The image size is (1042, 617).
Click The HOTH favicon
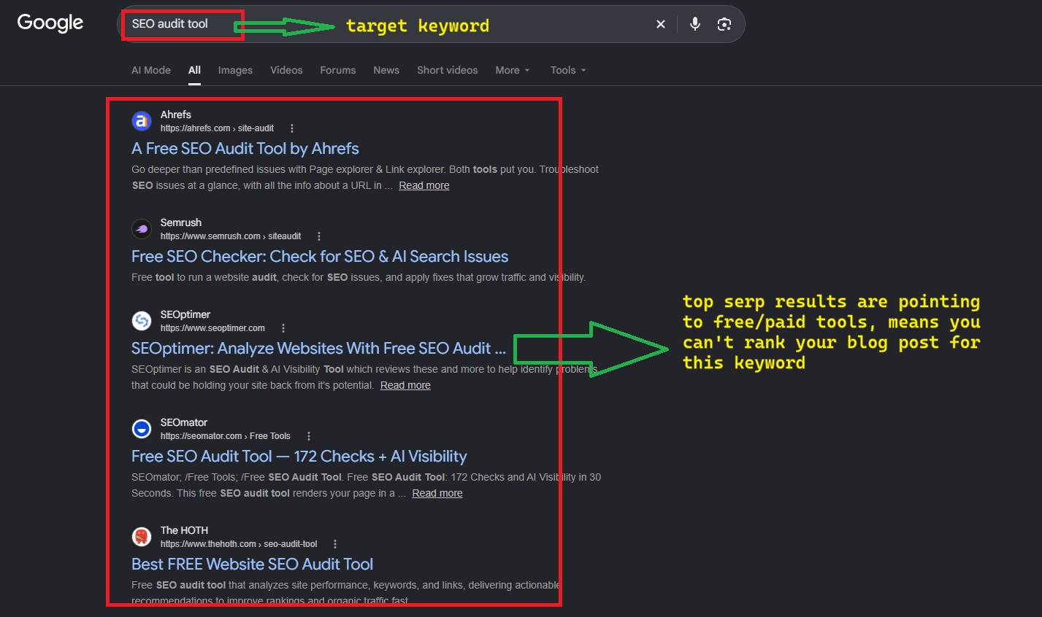pyautogui.click(x=141, y=537)
